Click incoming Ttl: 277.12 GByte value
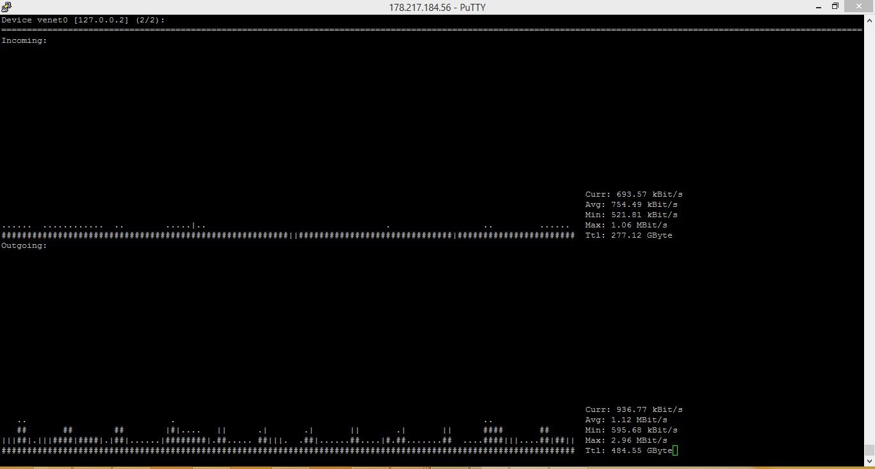This screenshot has height=469, width=875. pyautogui.click(x=628, y=235)
